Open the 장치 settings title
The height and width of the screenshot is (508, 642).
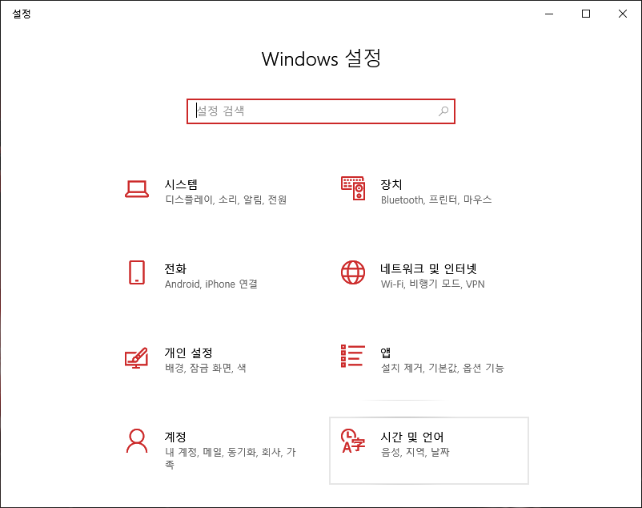pos(391,185)
